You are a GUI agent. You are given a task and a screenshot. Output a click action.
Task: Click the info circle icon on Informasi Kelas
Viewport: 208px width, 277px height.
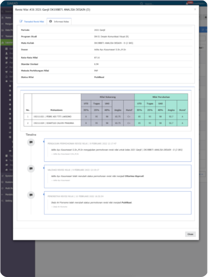(51, 21)
